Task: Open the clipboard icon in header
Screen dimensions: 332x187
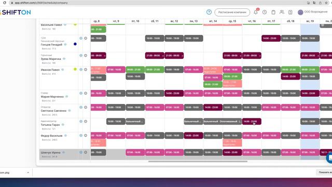Action: (x=273, y=12)
